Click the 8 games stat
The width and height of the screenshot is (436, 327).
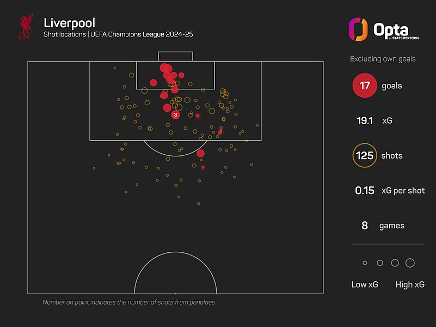pyautogui.click(x=364, y=225)
